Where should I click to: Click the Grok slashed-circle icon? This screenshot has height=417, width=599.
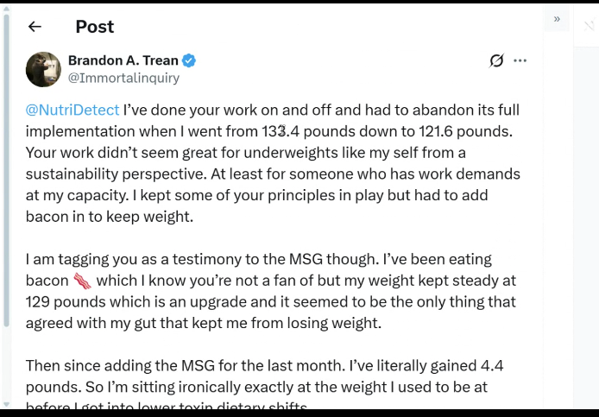(x=496, y=60)
